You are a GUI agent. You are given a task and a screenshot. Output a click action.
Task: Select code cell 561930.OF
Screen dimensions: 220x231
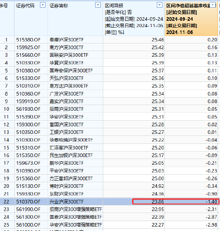[x=28, y=109]
